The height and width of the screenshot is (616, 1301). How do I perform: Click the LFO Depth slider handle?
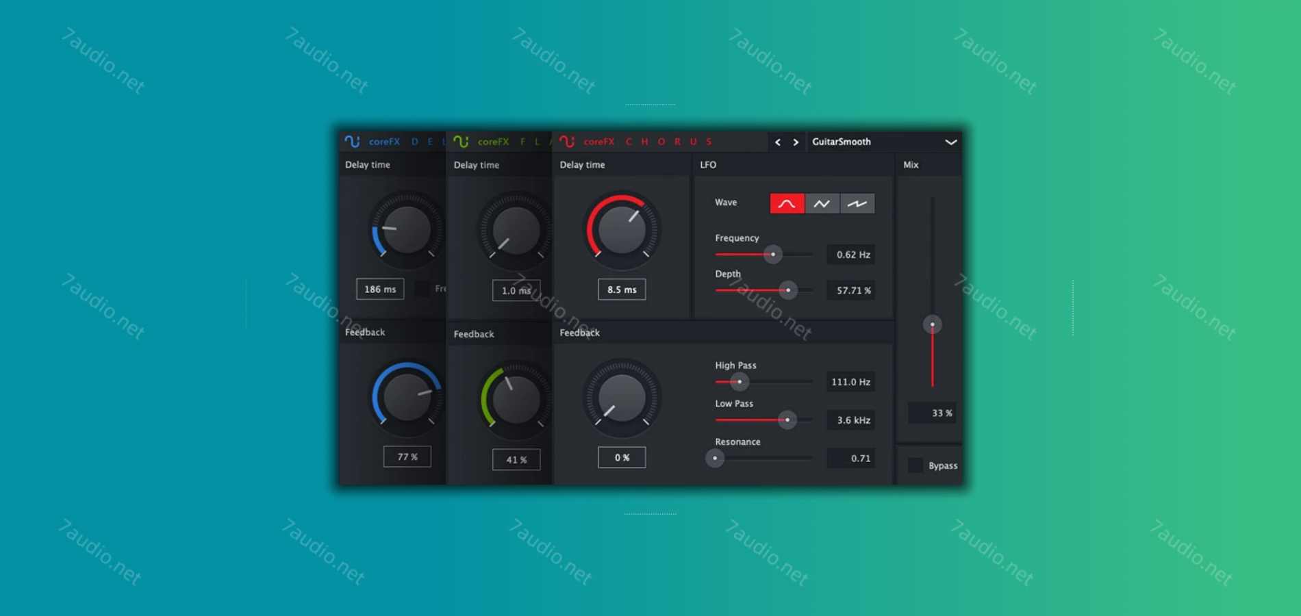(x=788, y=290)
